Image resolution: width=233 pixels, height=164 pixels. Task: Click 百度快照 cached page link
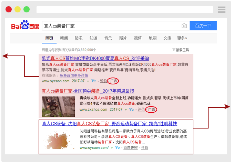click(x=131, y=148)
